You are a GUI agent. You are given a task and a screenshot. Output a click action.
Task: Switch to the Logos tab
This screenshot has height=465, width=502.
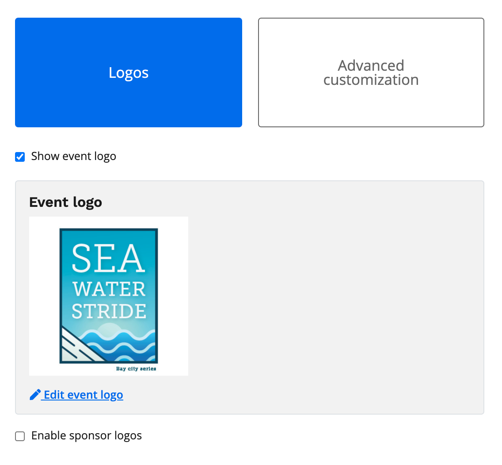129,72
